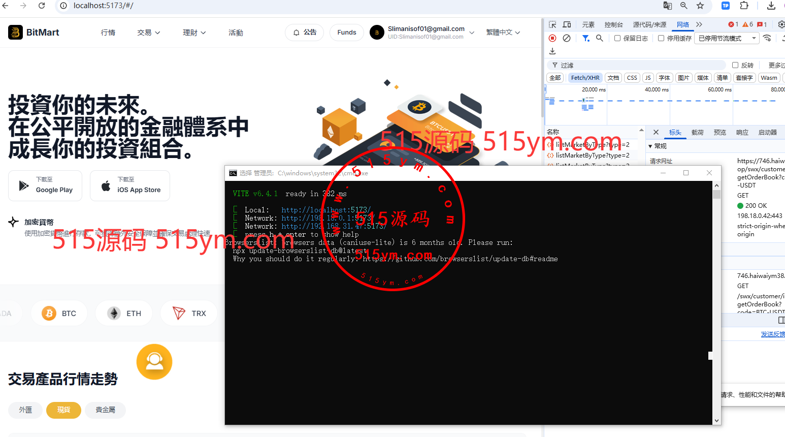Click the export HAR download icon
This screenshot has height=437, width=785.
pyautogui.click(x=552, y=51)
